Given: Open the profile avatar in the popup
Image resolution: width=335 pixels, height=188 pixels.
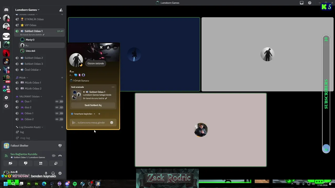Looking at the screenshot, I should 76,60.
